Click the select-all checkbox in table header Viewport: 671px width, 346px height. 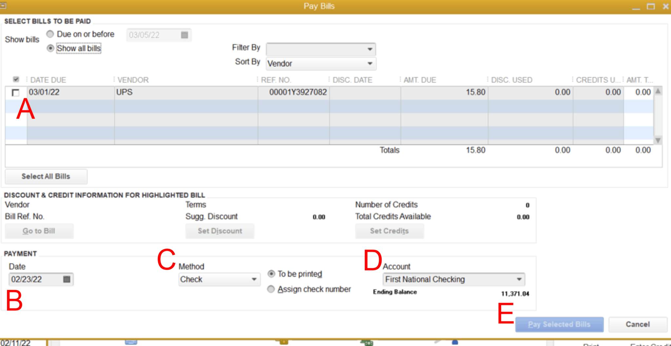pos(16,79)
